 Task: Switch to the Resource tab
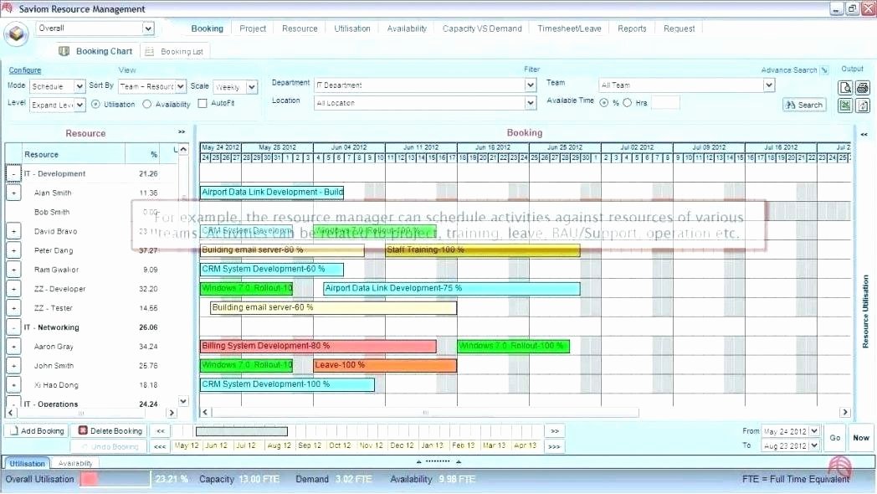(x=300, y=28)
